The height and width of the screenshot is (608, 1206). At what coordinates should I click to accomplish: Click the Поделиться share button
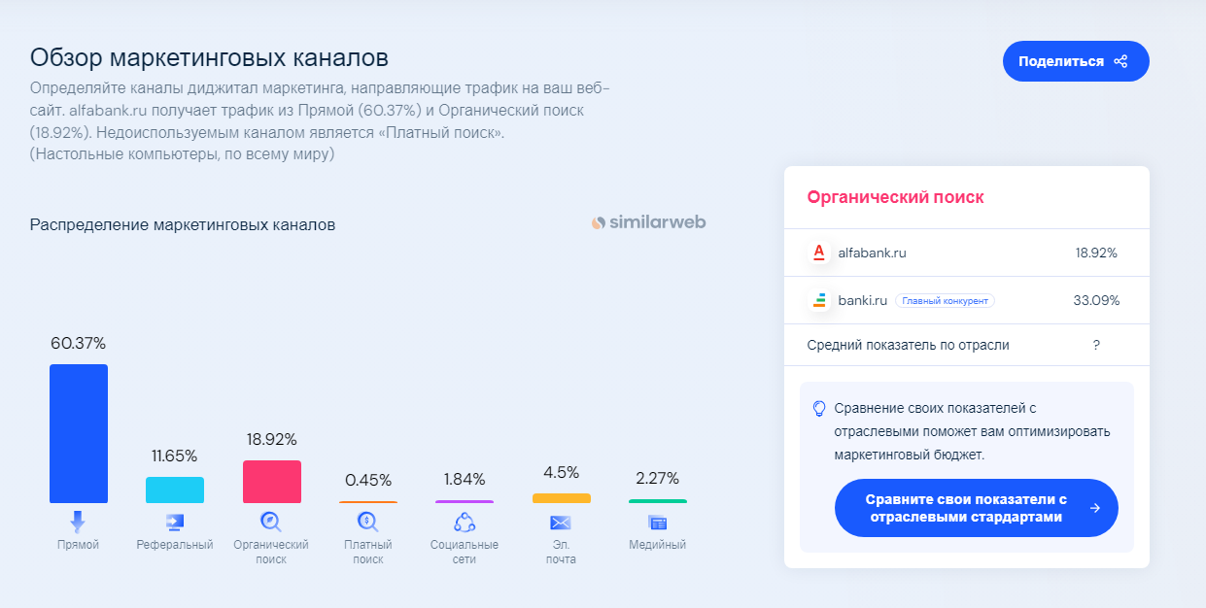pos(1076,61)
